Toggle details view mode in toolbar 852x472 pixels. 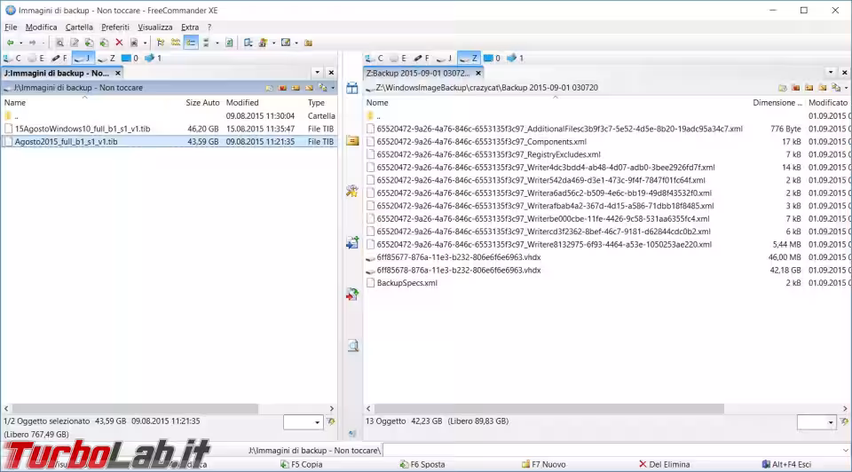(x=191, y=43)
